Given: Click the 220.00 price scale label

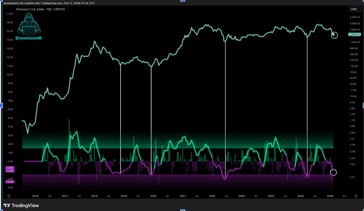Looking at the screenshot, I should tap(354, 60).
